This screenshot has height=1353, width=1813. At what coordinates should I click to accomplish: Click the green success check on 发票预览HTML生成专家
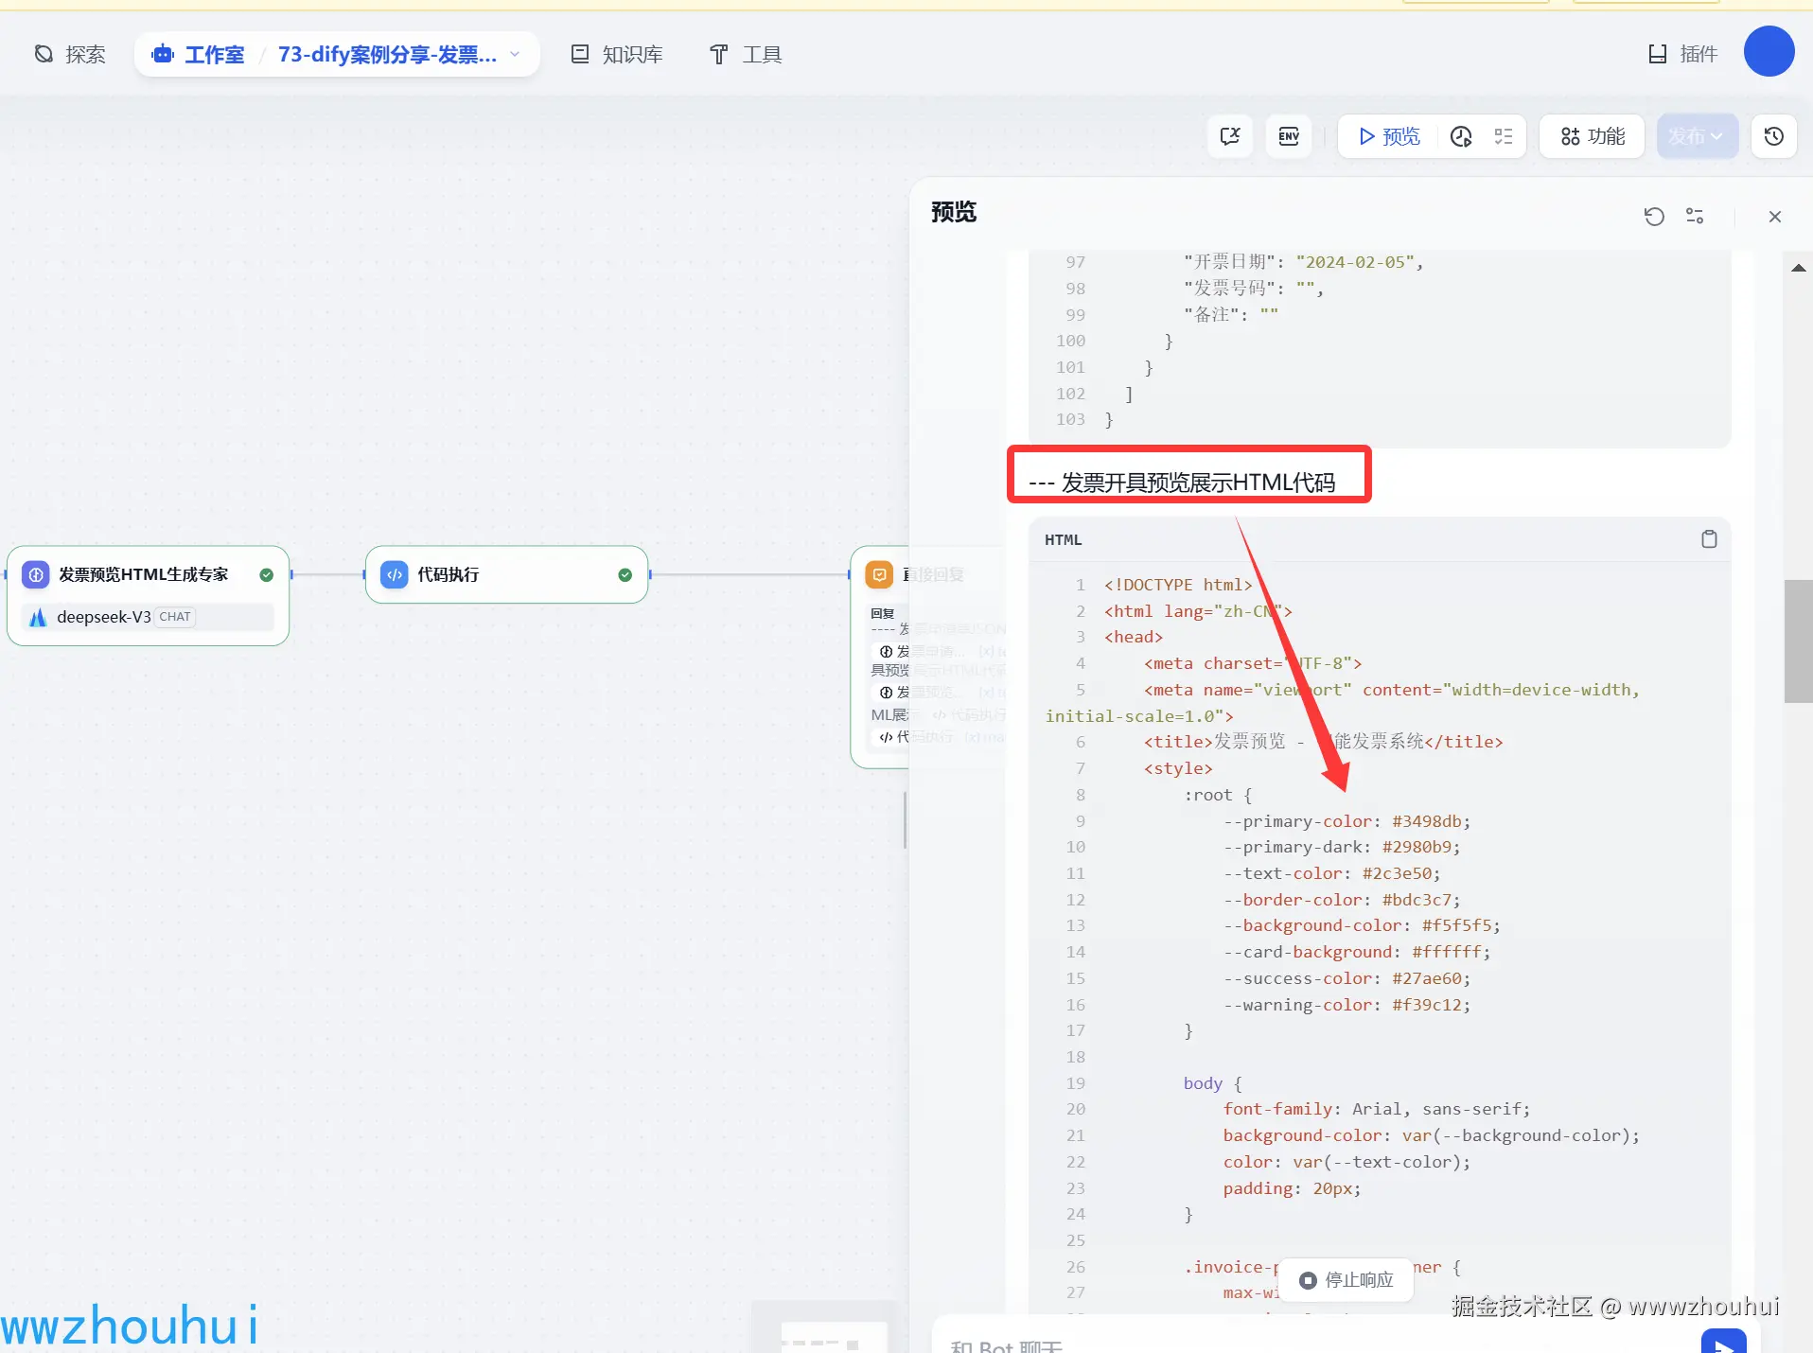tap(266, 574)
